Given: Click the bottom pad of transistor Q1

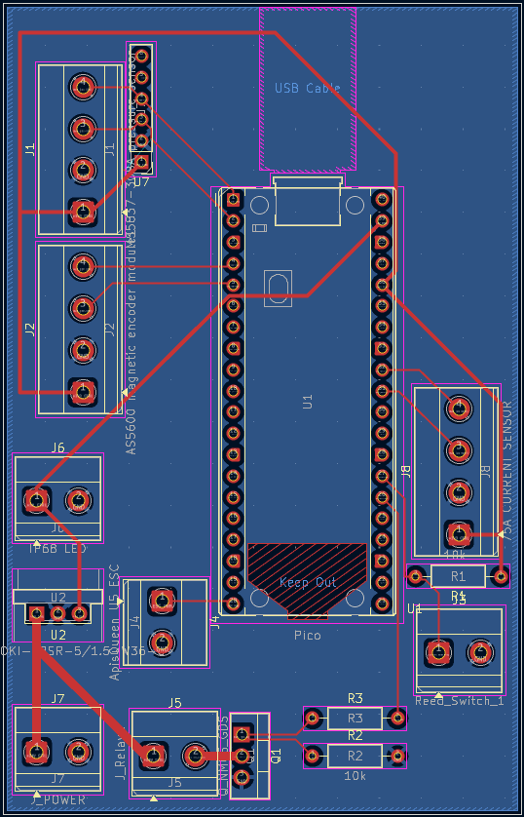Looking at the screenshot, I should (241, 777).
